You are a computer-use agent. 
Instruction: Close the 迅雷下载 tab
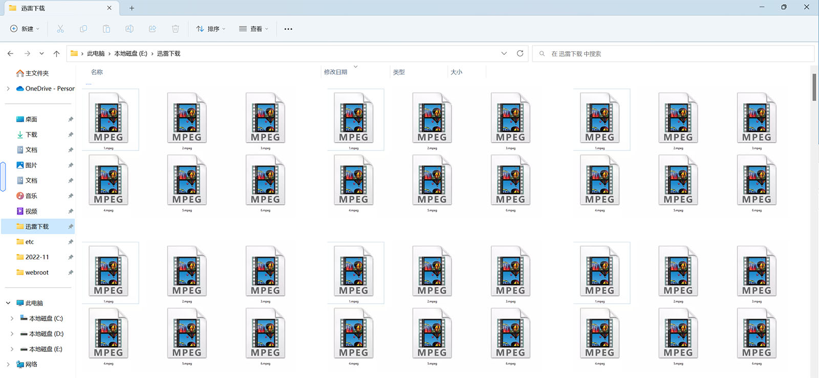pos(109,8)
